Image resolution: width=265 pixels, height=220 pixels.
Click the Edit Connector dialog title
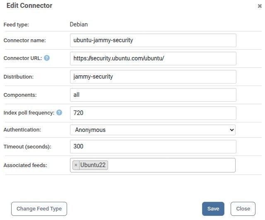pyautogui.click(x=29, y=5)
